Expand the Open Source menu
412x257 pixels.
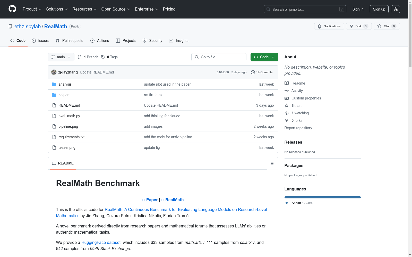click(116, 9)
